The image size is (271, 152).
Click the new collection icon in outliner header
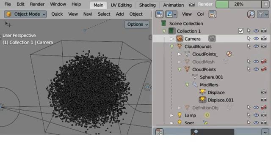point(212,14)
